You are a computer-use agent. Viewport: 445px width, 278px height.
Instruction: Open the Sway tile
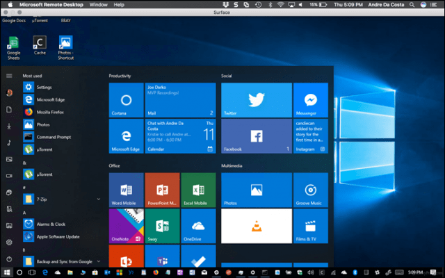point(162,226)
